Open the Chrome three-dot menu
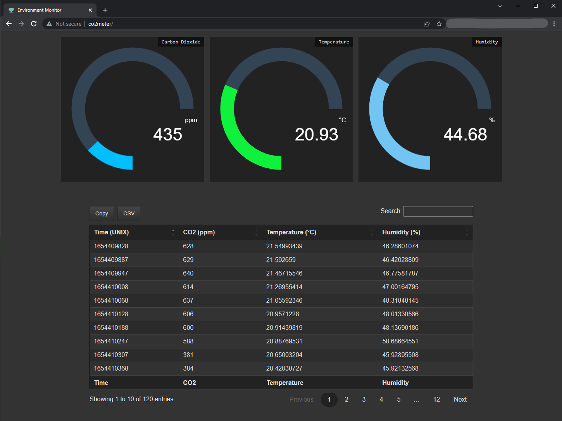The image size is (562, 421). (x=554, y=24)
